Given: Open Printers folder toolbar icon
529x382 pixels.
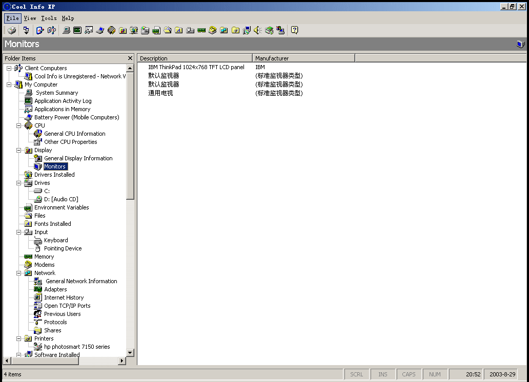Looking at the screenshot, I should point(235,30).
